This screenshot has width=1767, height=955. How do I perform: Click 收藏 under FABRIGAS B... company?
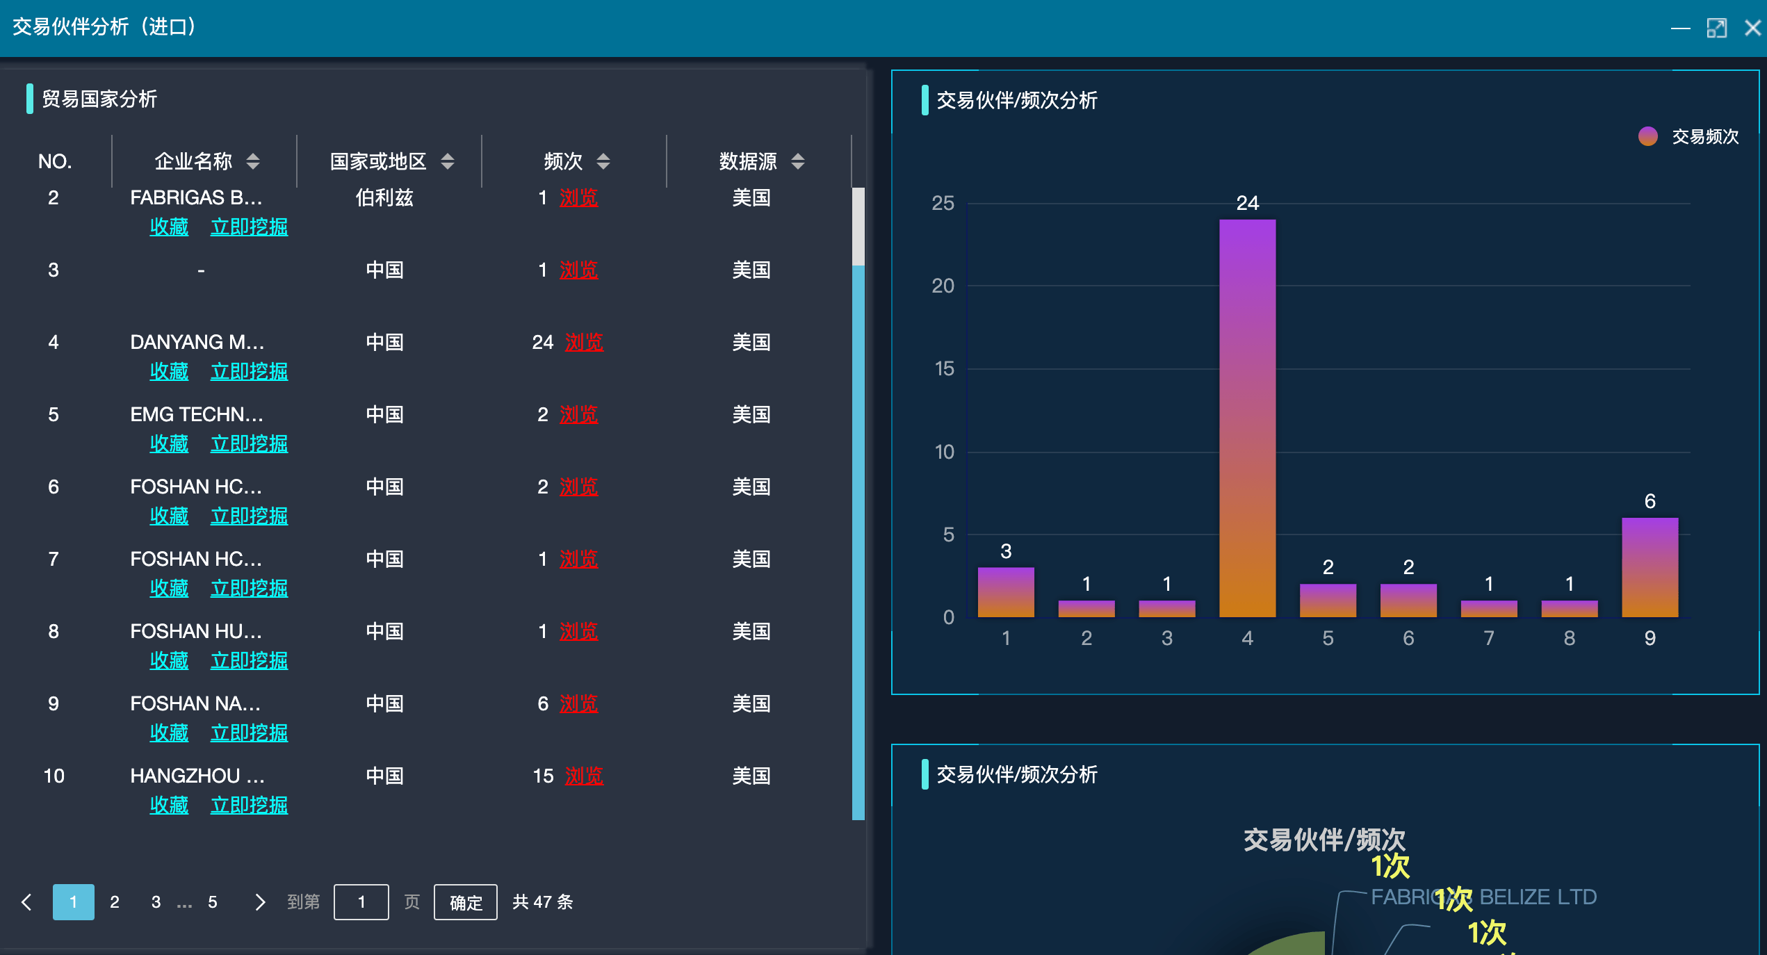(169, 227)
